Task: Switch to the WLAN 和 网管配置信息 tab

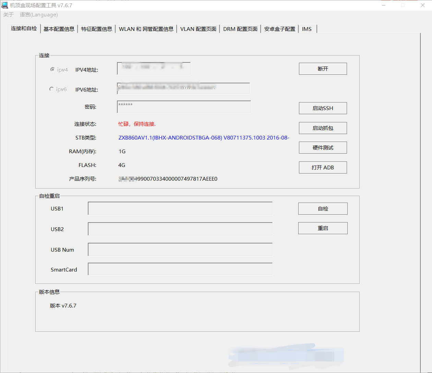Action: pos(146,29)
